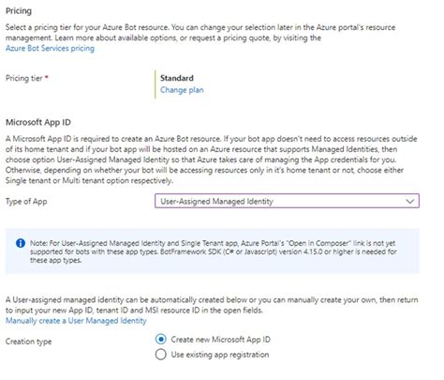Viewport: 444px width, 380px height.
Task: Click the Use existing app registration label text
Action: pos(220,355)
